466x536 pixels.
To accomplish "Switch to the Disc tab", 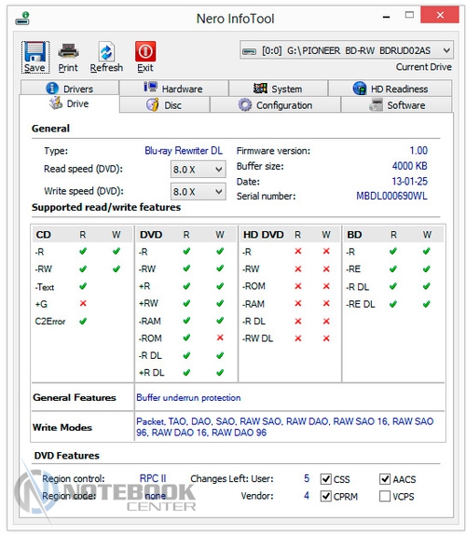I will point(164,105).
